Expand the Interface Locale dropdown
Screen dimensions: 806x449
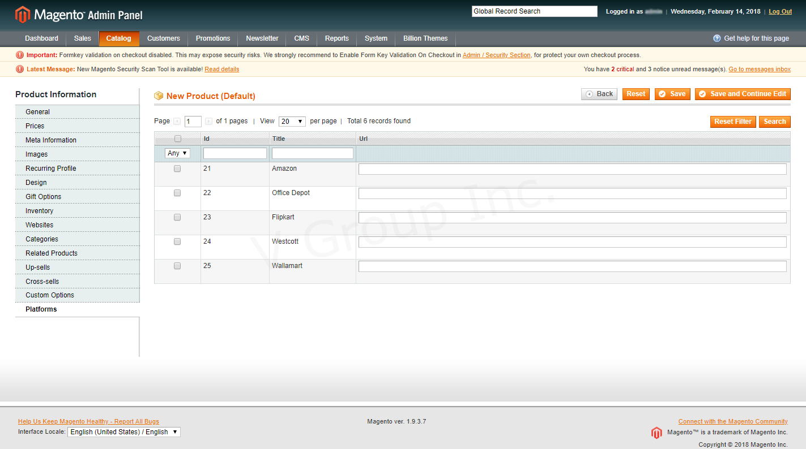pyautogui.click(x=124, y=432)
